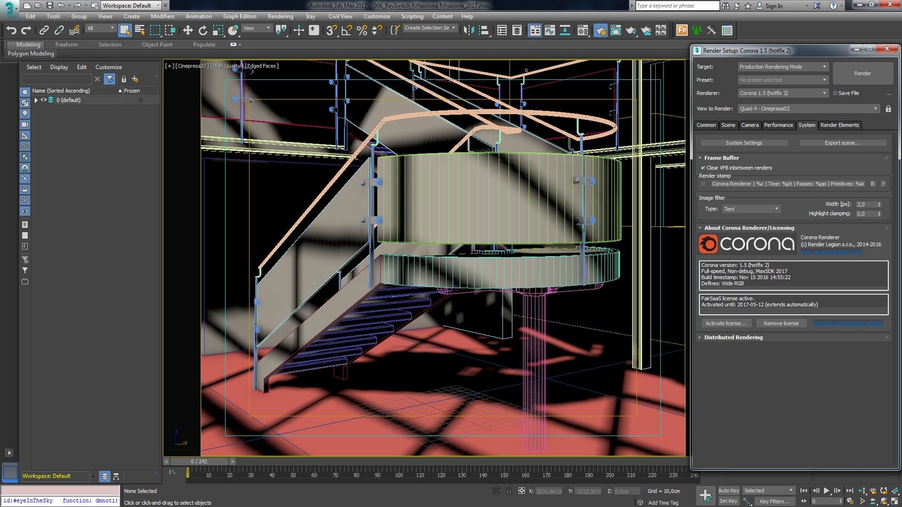The height and width of the screenshot is (507, 902).
Task: Activate Bind to Space Warp tool
Action: coord(74,30)
